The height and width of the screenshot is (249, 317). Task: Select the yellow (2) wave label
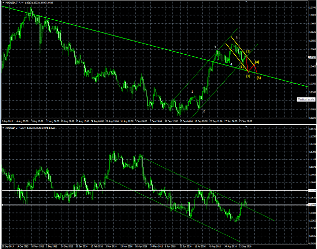[x=249, y=51]
